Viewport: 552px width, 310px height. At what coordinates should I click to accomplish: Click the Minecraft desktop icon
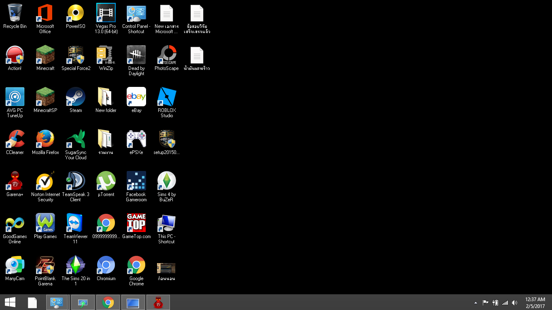(45, 55)
